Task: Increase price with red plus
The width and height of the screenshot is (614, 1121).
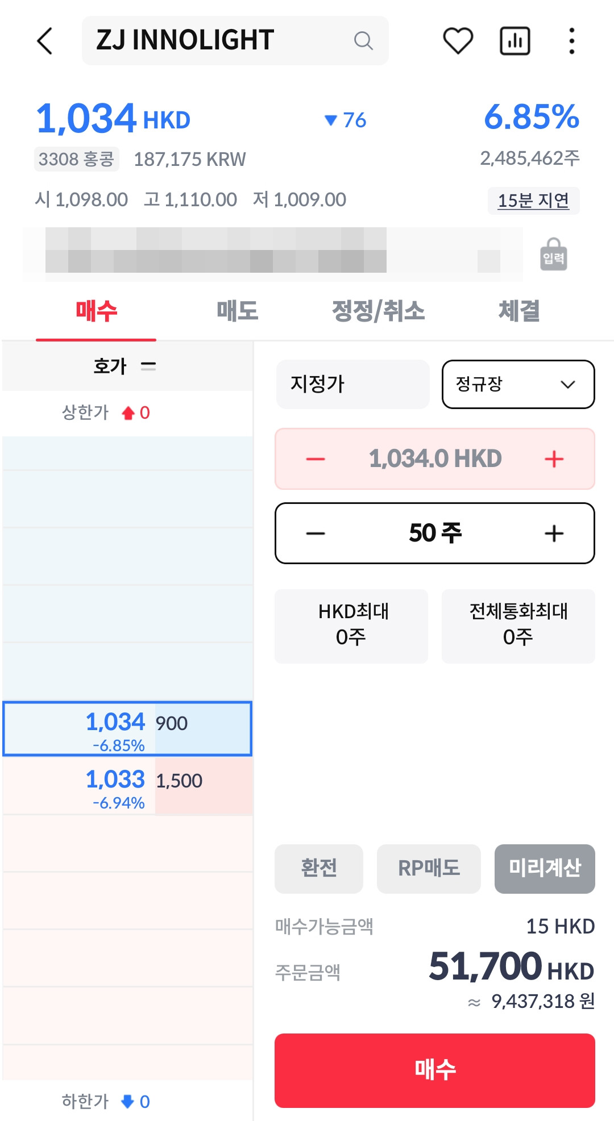Action: pos(554,459)
